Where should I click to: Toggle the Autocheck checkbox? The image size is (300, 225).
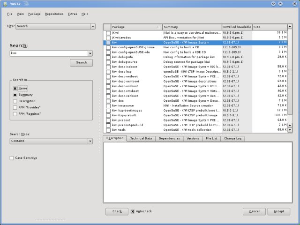click(133, 211)
